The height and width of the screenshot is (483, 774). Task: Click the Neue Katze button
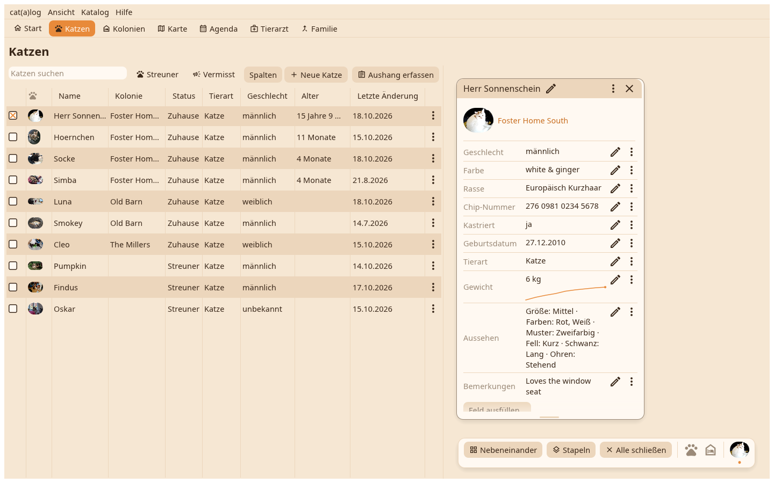pyautogui.click(x=317, y=75)
